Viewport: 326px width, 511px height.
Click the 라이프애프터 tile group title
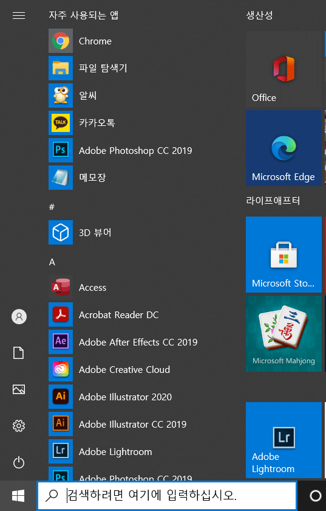pyautogui.click(x=273, y=200)
